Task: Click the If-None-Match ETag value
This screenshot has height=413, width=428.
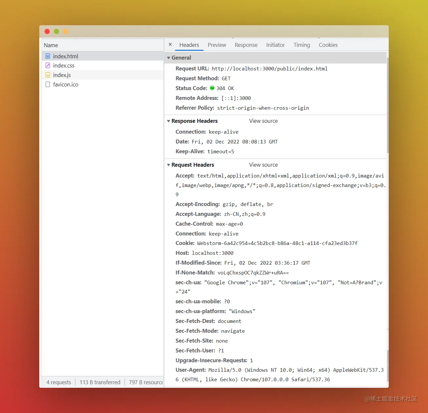Action: click(x=253, y=272)
